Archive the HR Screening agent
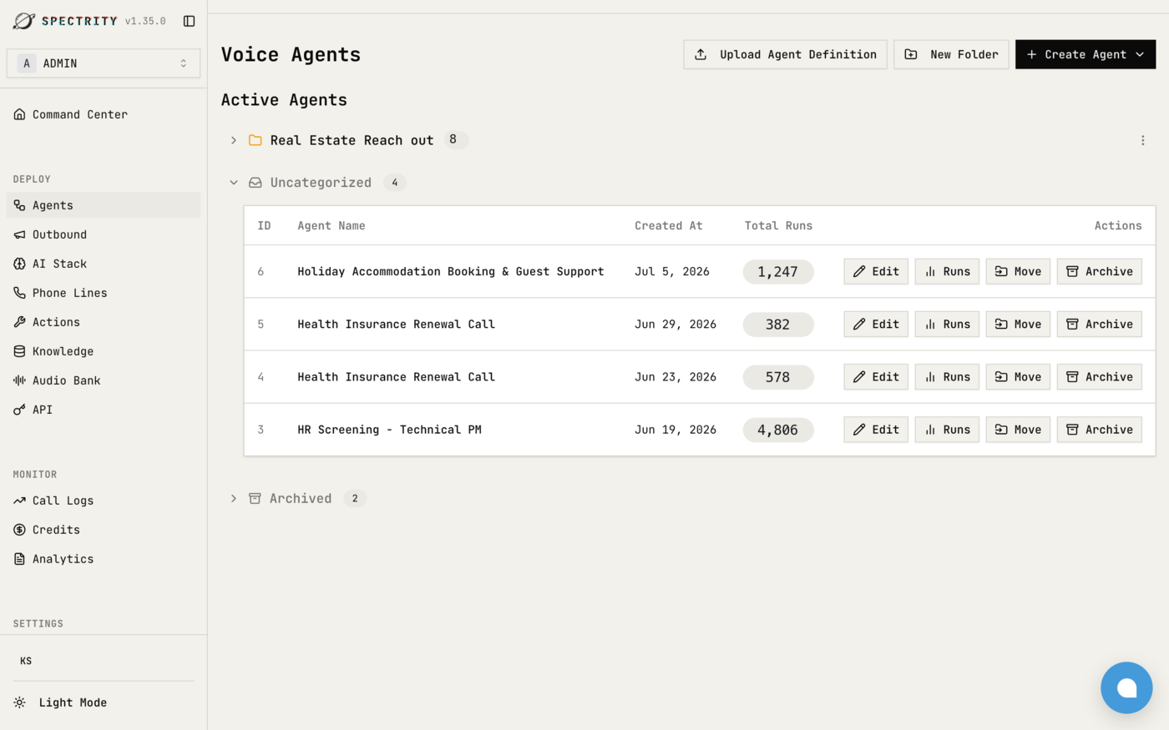This screenshot has width=1169, height=730. point(1100,430)
